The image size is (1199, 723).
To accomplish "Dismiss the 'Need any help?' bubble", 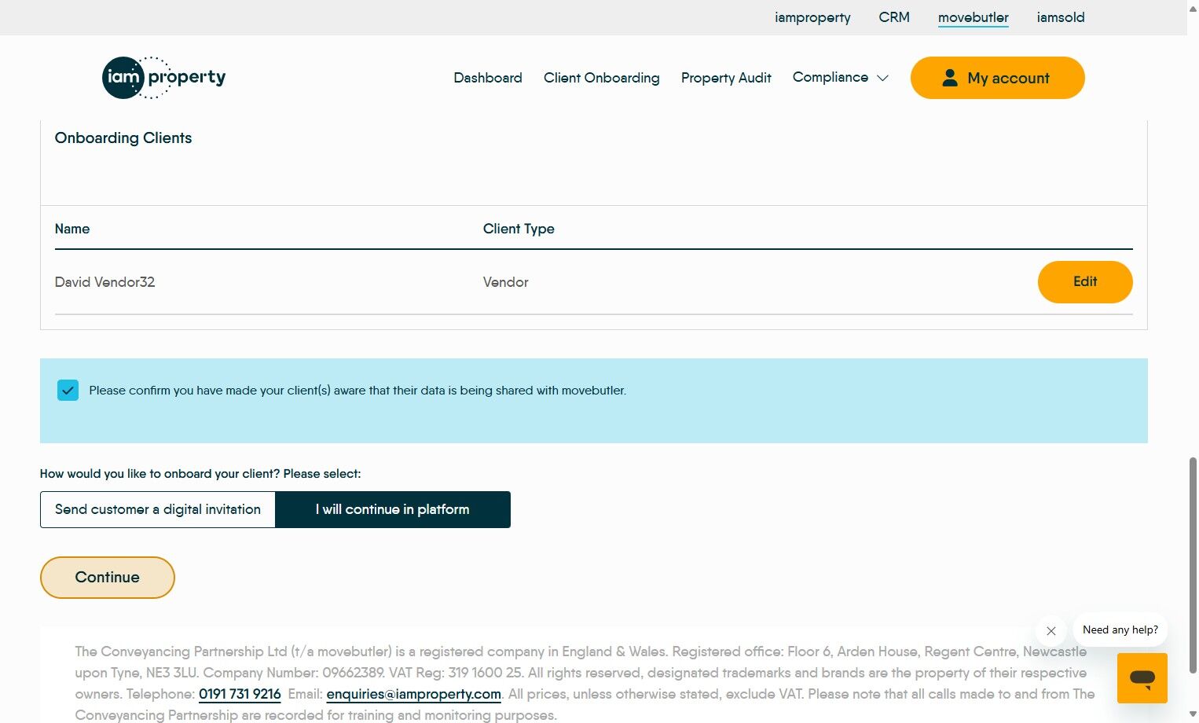I will pos(1050,630).
